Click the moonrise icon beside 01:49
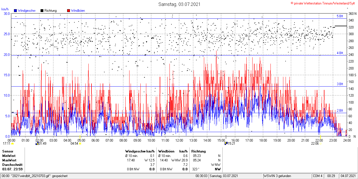The height and width of the screenshot is (179, 358). click(37, 144)
